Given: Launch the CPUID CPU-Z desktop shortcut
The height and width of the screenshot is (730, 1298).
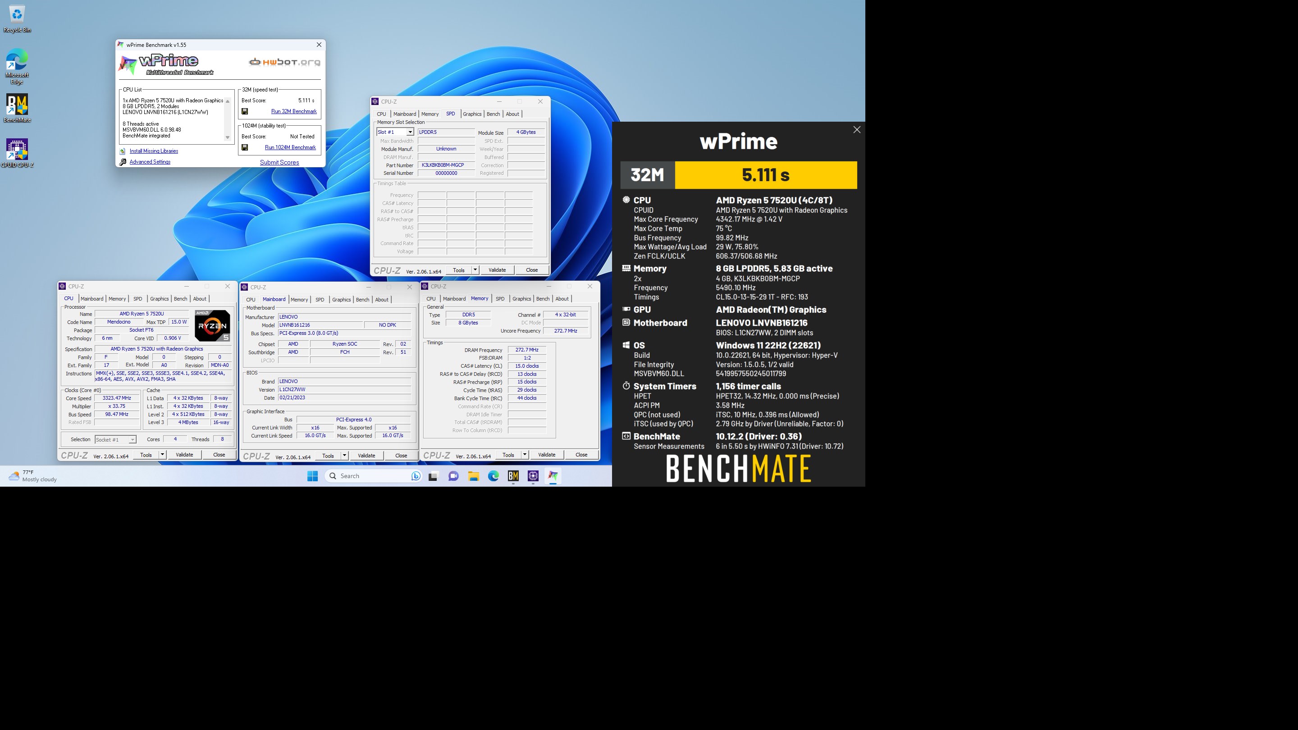Looking at the screenshot, I should coord(17,153).
